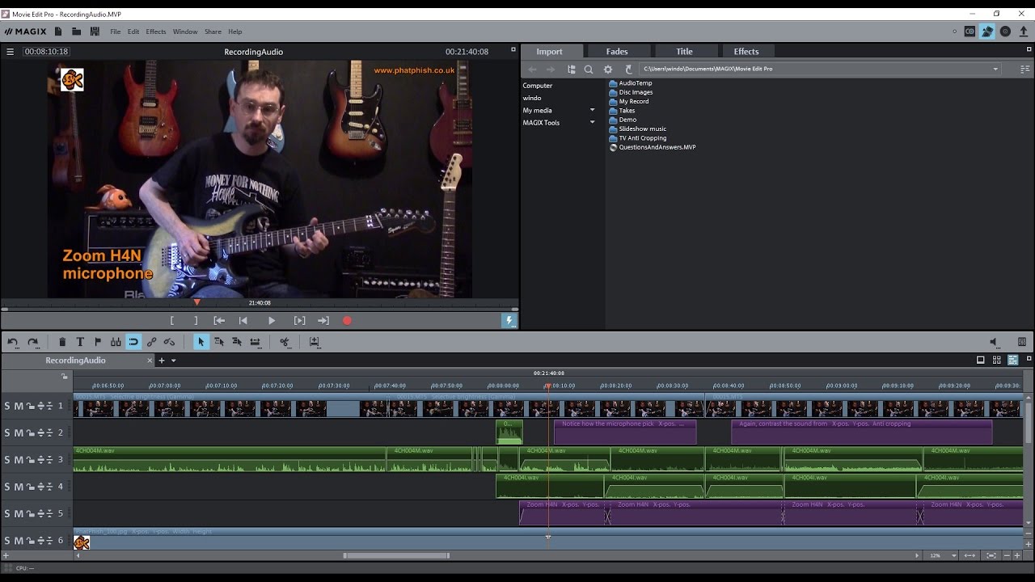Expand the My media dropdown arrow
Image resolution: width=1035 pixels, height=582 pixels.
pos(592,111)
